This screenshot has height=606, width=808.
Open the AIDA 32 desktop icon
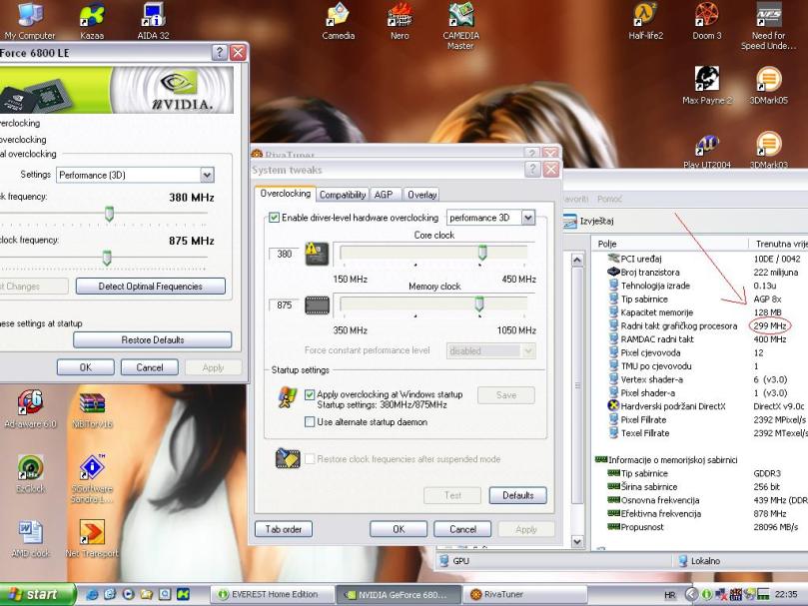pos(153,16)
